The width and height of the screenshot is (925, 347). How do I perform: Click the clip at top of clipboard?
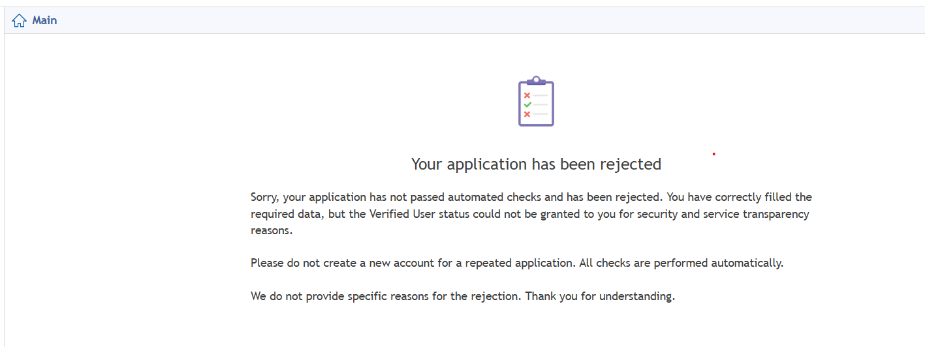pyautogui.click(x=536, y=80)
